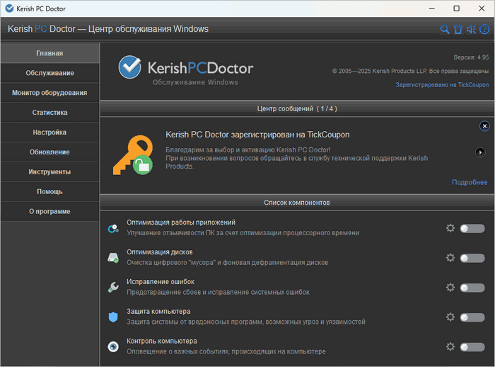Click Зарегистрировано на TickCoupon link
This screenshot has height=367, width=495.
442,85
